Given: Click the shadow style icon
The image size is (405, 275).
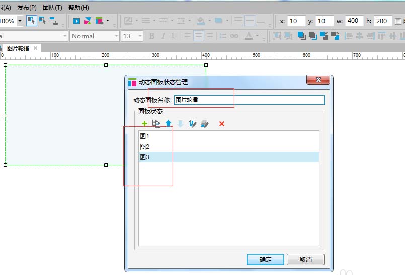Looking at the screenshot, I should [218, 21].
